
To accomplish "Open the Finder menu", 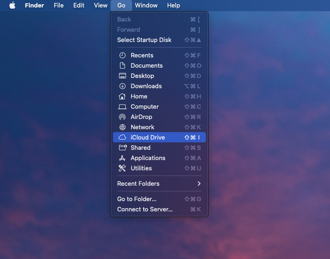I will pos(34,5).
